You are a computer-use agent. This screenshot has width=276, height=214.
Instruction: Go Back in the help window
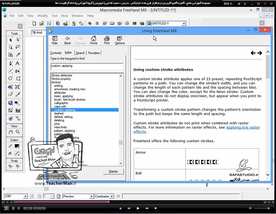[68, 40]
